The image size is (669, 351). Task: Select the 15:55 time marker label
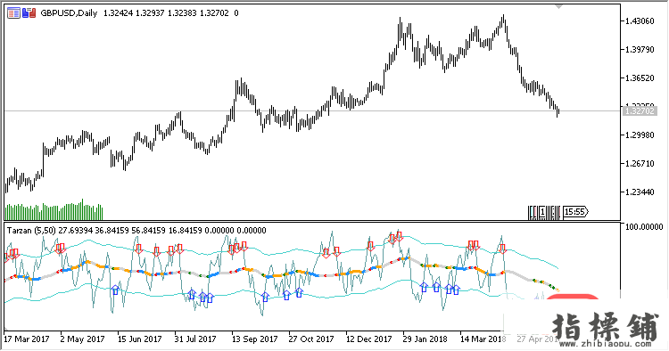point(575,211)
